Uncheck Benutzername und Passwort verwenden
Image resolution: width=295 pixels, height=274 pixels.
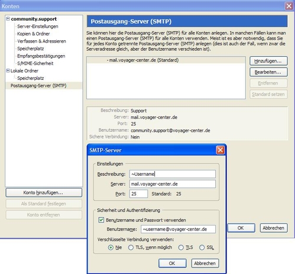101,220
